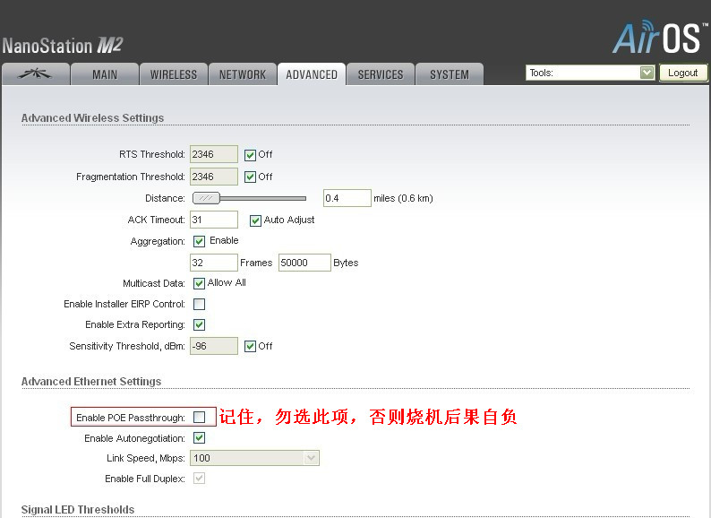Check Enable POE Passthrough box

click(x=199, y=417)
